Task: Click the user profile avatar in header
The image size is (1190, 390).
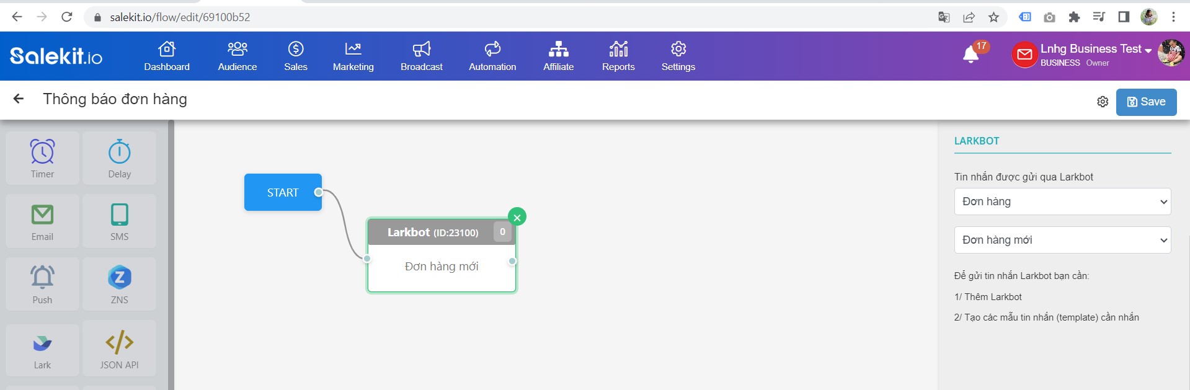Action: [1171, 53]
